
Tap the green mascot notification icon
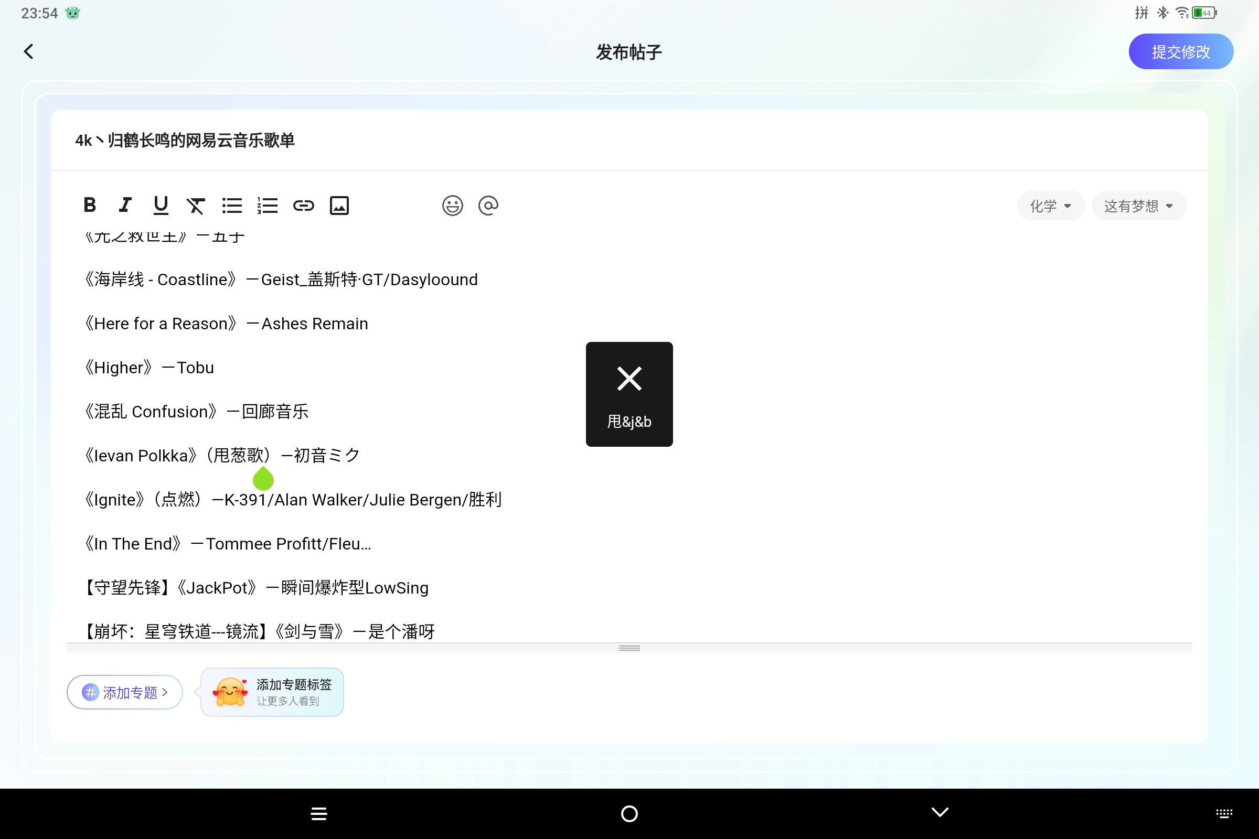(73, 13)
